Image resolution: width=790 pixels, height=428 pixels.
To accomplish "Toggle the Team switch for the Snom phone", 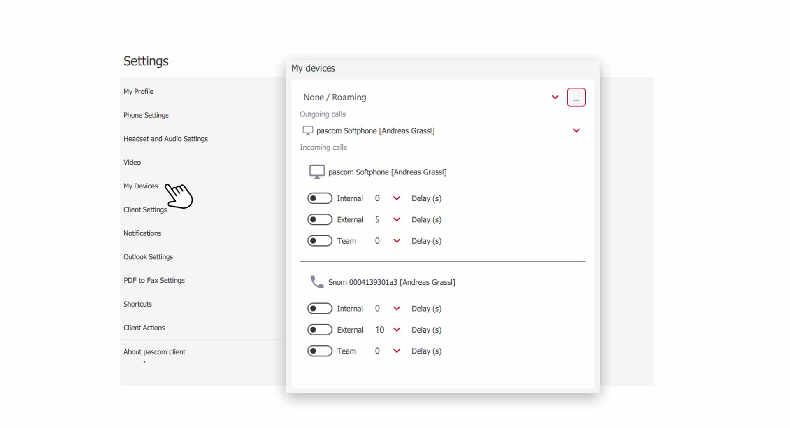I will tap(320, 351).
